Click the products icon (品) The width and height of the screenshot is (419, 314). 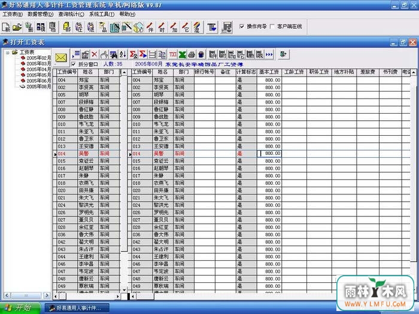102,27
